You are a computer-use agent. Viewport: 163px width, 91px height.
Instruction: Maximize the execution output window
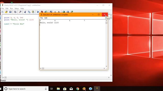point(99,15)
